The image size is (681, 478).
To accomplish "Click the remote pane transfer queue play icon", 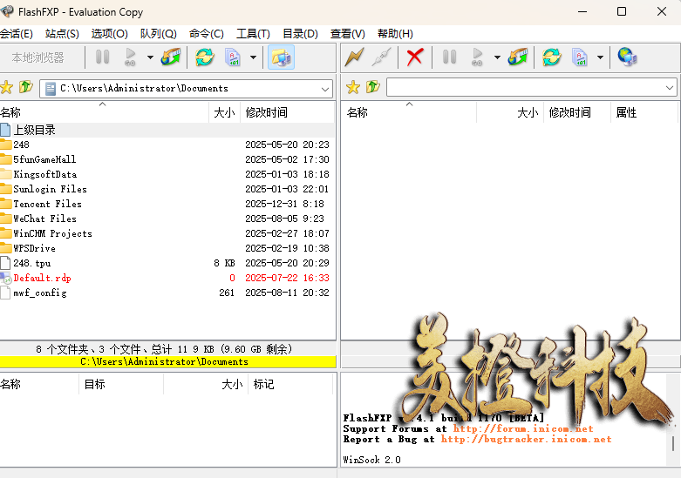I will 477,57.
